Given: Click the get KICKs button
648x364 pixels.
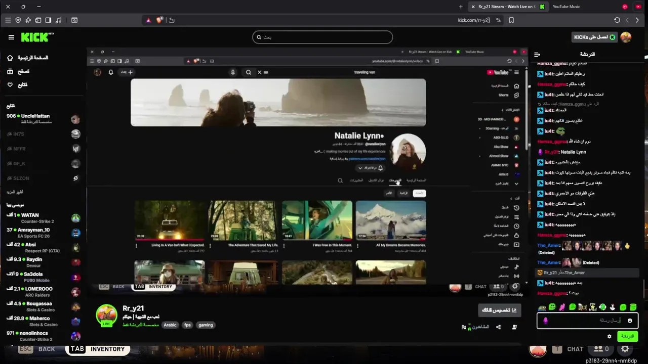Looking at the screenshot, I should [x=594, y=37].
